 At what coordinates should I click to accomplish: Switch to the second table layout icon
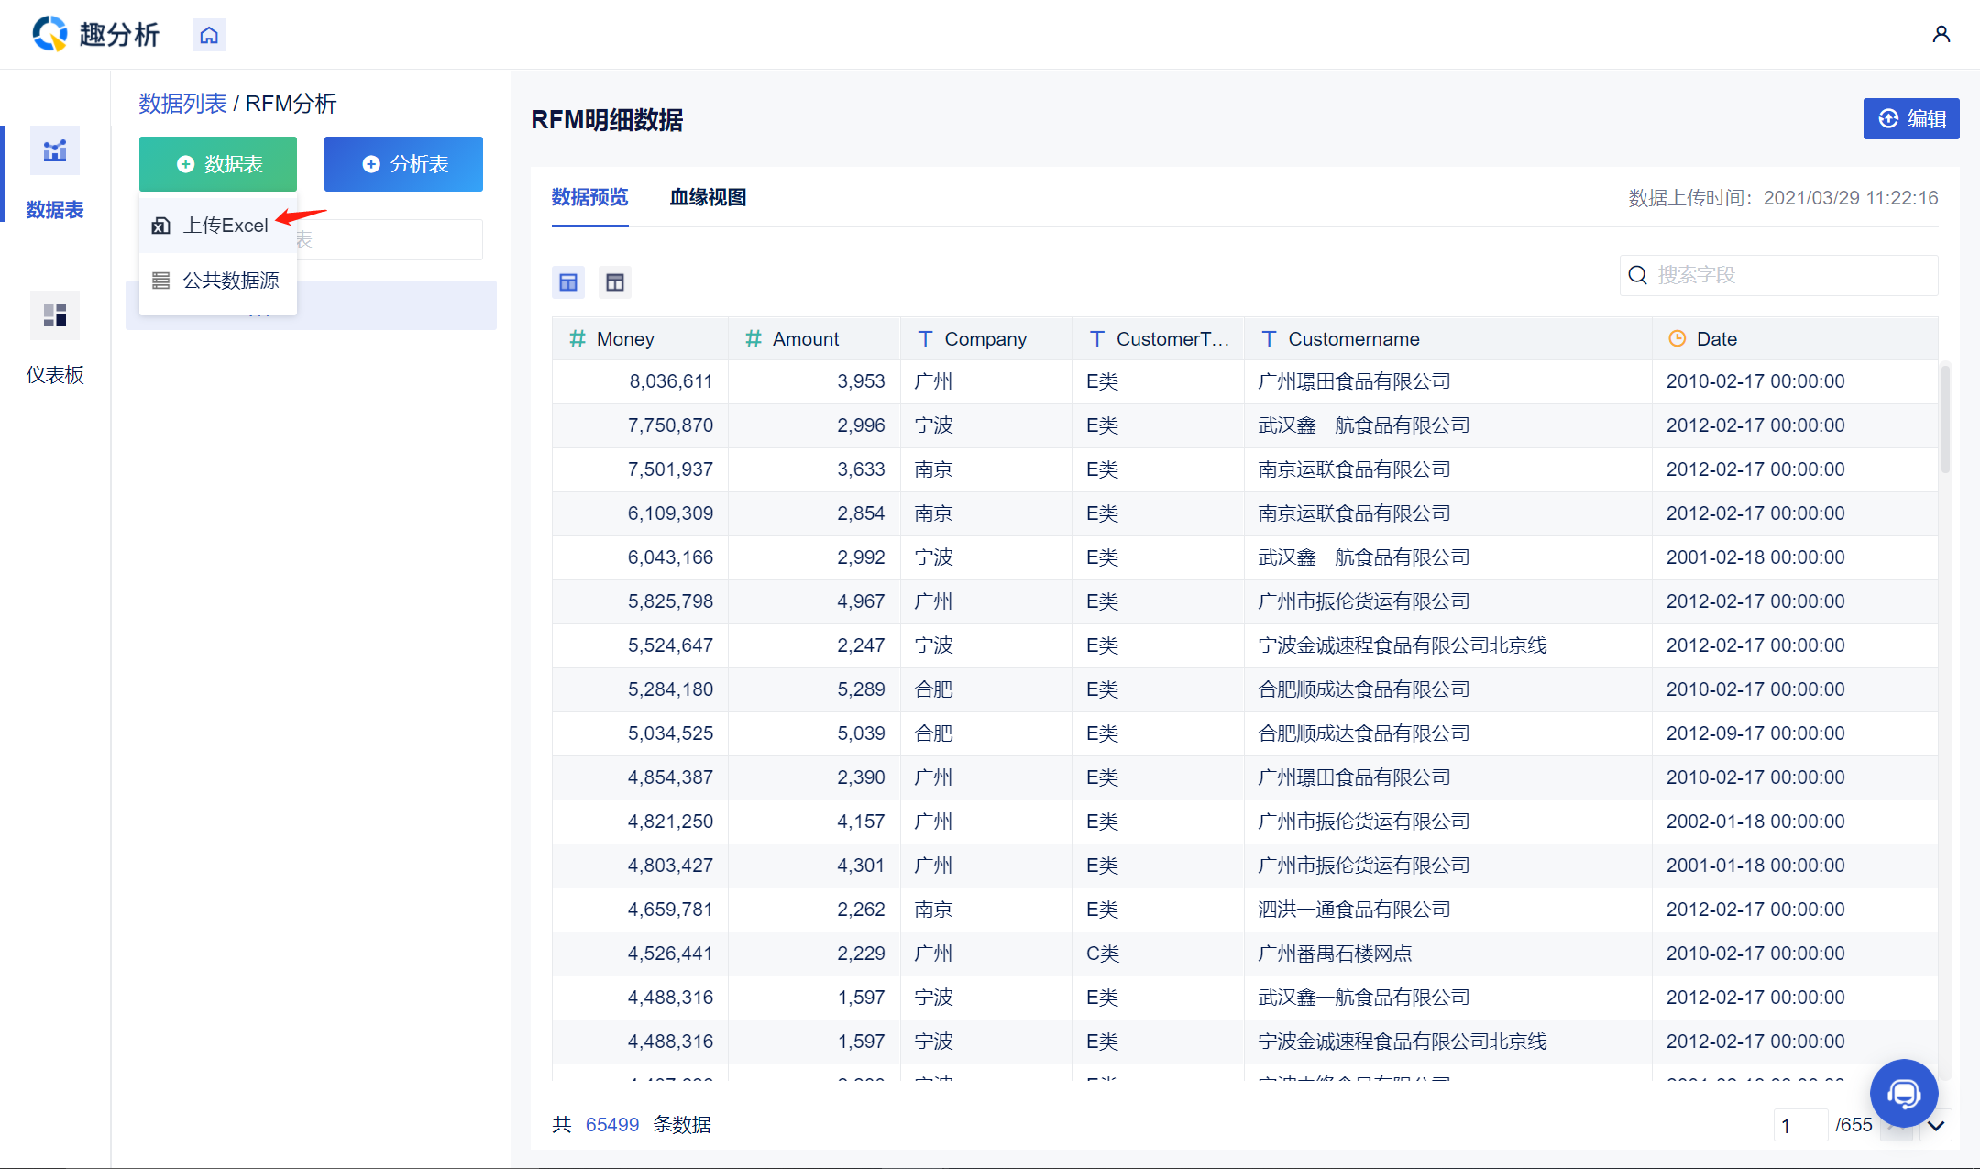(615, 282)
